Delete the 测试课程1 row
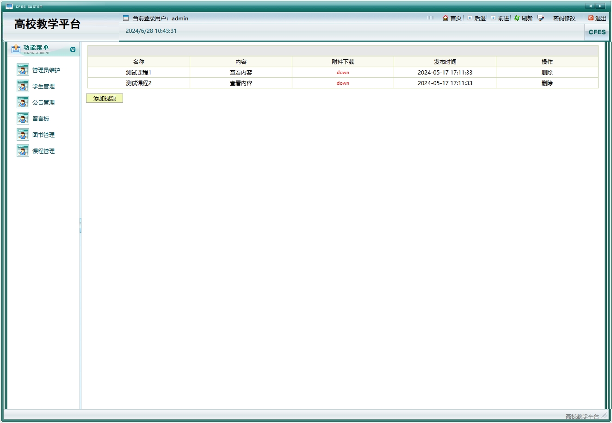This screenshot has width=612, height=423. pos(547,73)
